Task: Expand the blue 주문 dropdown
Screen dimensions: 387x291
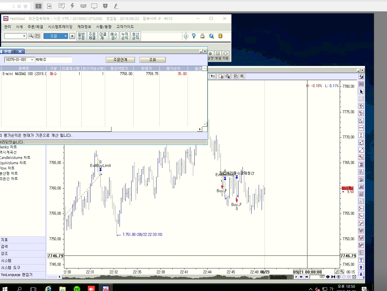Action: [x=65, y=36]
